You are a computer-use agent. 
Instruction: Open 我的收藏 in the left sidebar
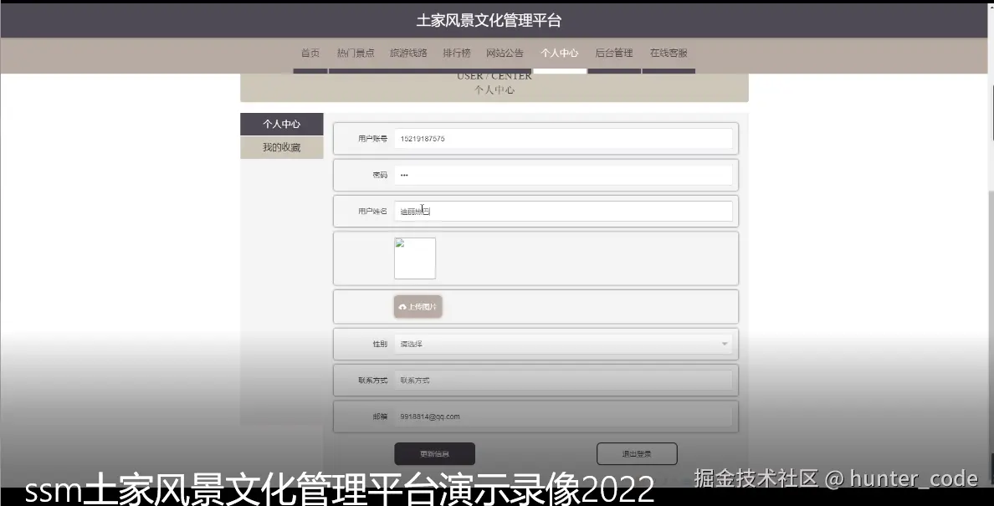pos(281,147)
